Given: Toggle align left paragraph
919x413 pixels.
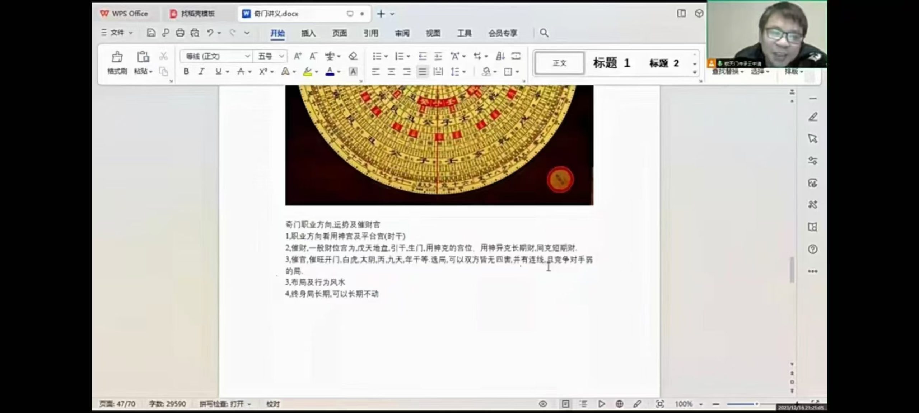Looking at the screenshot, I should pyautogui.click(x=375, y=72).
